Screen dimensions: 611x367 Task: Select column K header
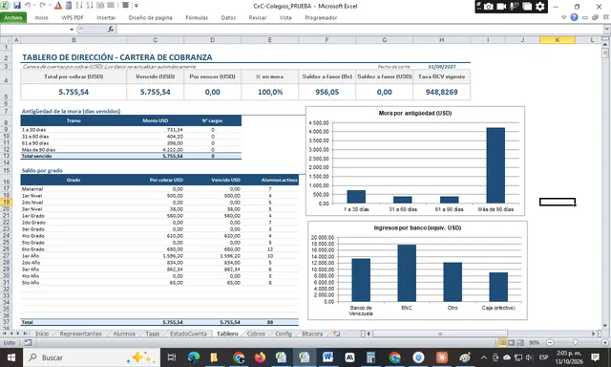click(x=558, y=40)
